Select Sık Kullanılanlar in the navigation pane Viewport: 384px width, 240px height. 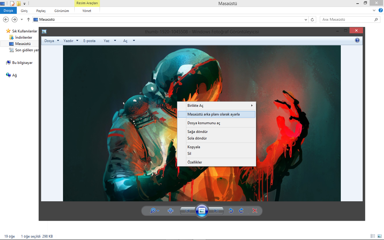click(x=25, y=31)
